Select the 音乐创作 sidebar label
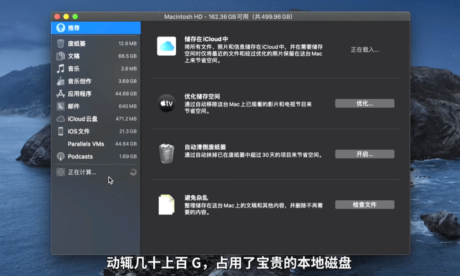The width and height of the screenshot is (460, 276). point(80,81)
